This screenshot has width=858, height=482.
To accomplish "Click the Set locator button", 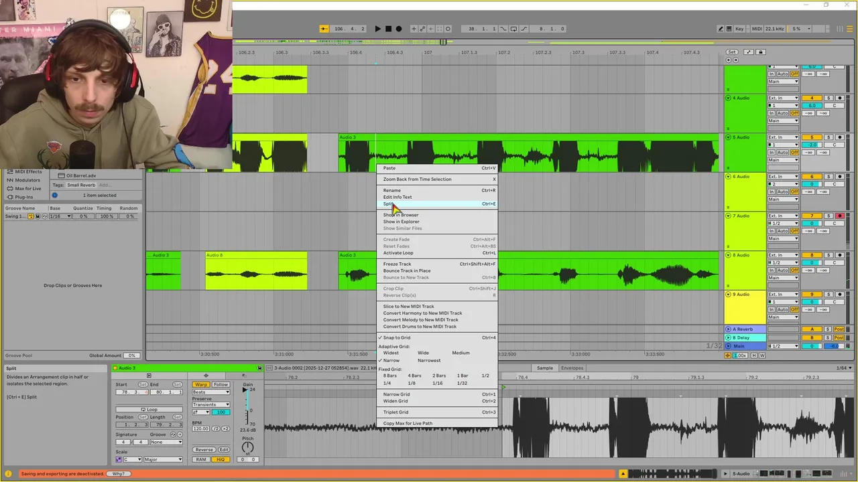I will coord(731,52).
